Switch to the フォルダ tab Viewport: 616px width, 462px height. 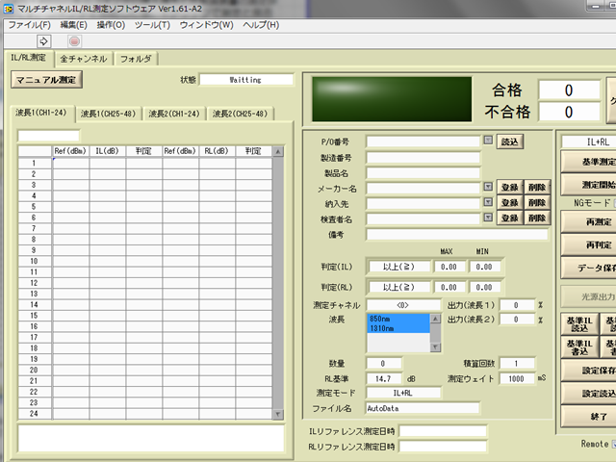pos(136,59)
